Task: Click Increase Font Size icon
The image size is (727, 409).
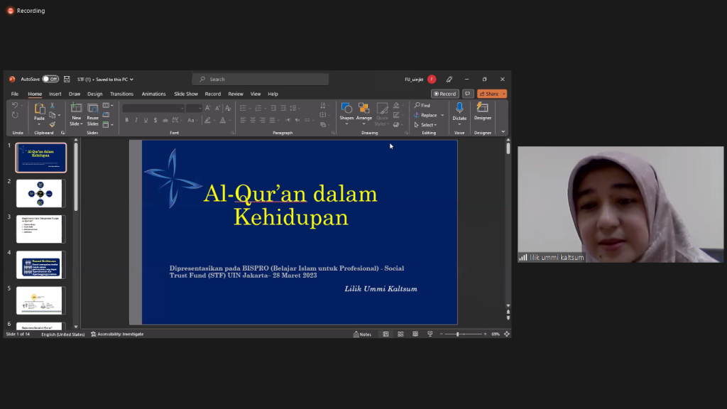Action: tap(208, 108)
